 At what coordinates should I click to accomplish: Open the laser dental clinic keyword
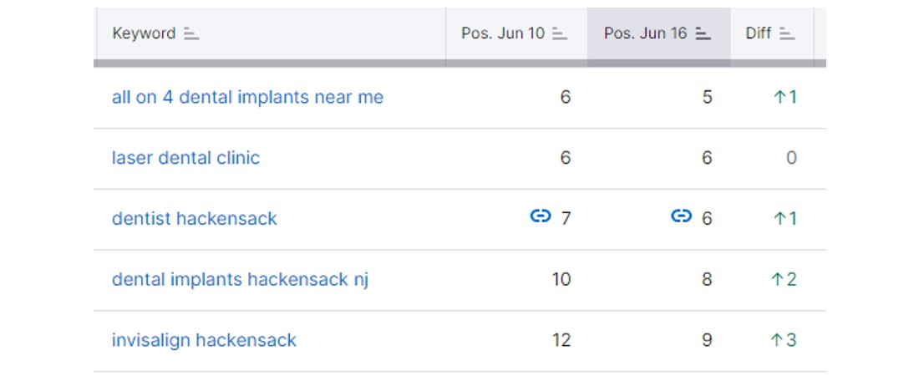(x=185, y=158)
